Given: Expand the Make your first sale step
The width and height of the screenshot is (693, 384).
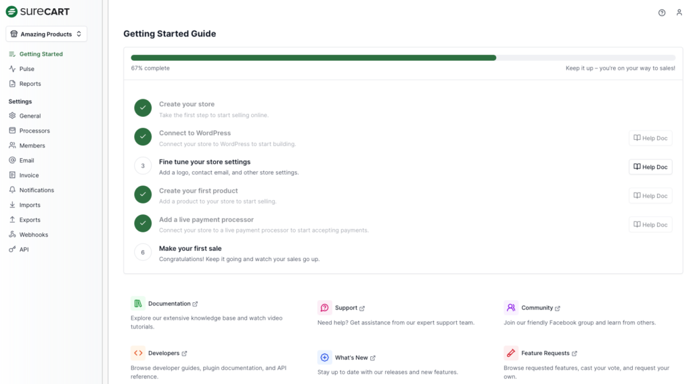Looking at the screenshot, I should 190,249.
